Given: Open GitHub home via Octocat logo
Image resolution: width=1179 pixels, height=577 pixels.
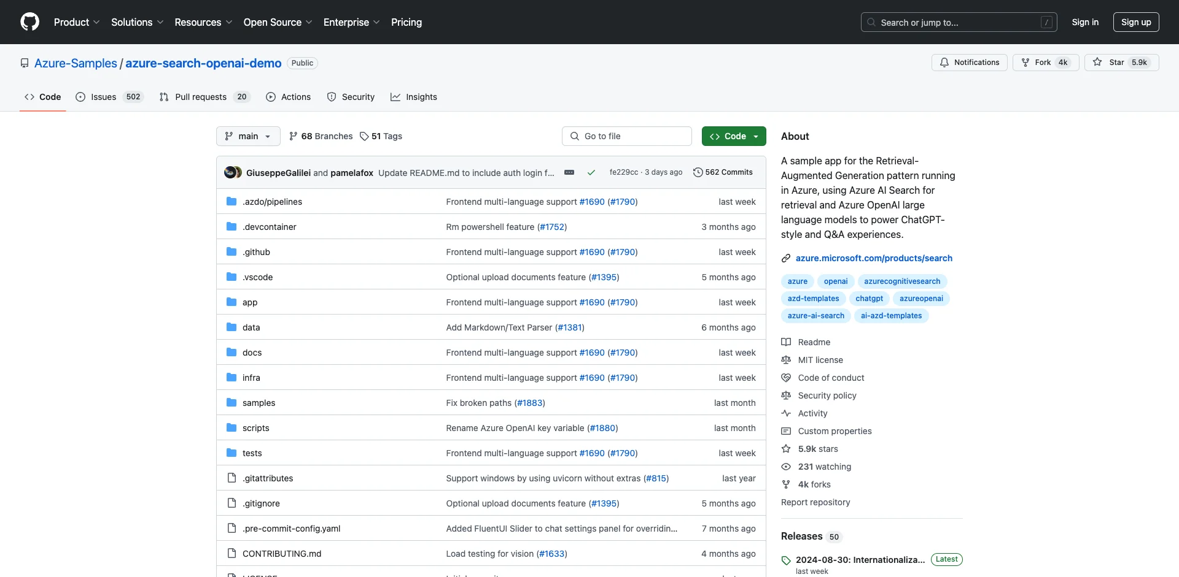Looking at the screenshot, I should pyautogui.click(x=29, y=22).
